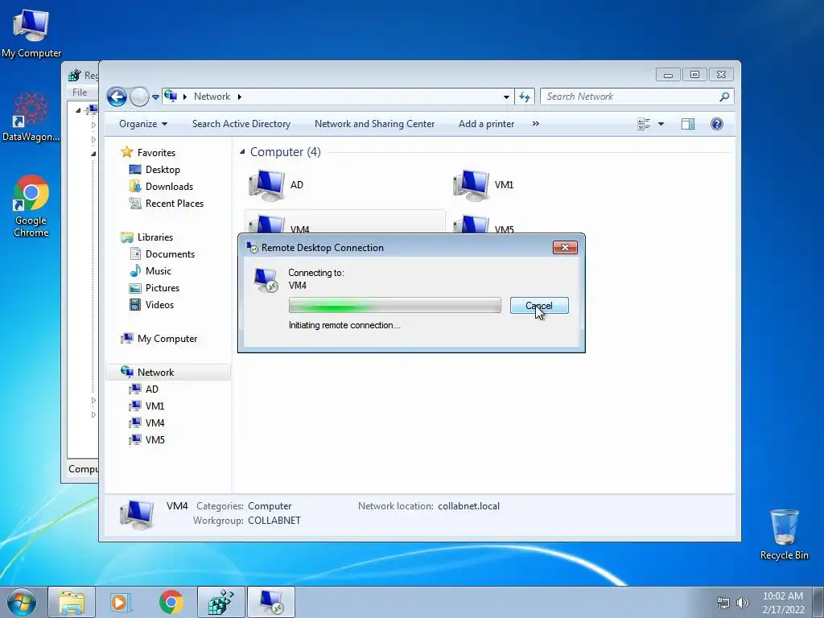Toggle the preview pane
824x618 pixels.
coord(688,124)
